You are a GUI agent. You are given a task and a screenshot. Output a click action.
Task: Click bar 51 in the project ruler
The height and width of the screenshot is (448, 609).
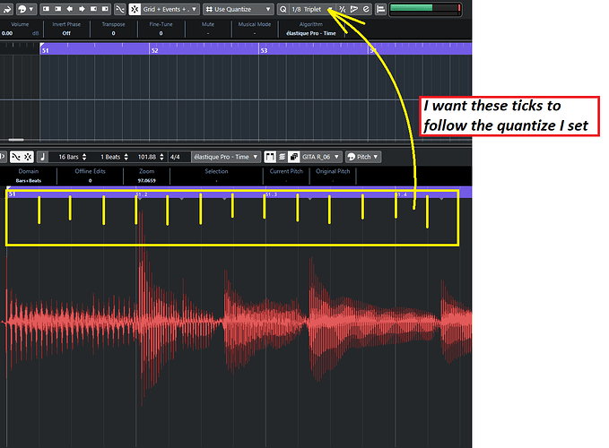[46, 50]
